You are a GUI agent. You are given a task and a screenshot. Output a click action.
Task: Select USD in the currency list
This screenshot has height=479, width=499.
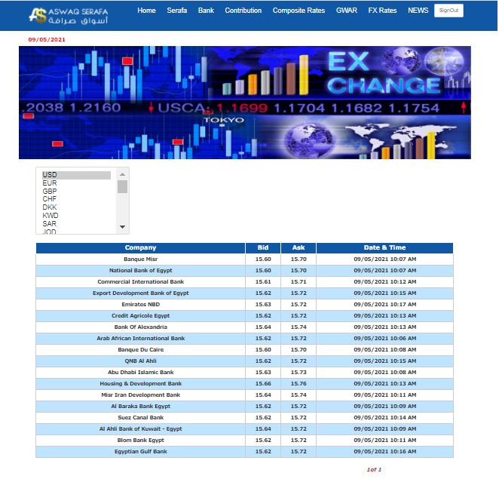[x=76, y=175]
